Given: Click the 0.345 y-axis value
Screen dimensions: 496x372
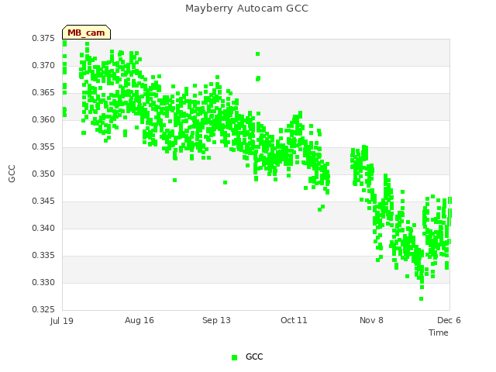Looking at the screenshot, I should [x=43, y=201].
